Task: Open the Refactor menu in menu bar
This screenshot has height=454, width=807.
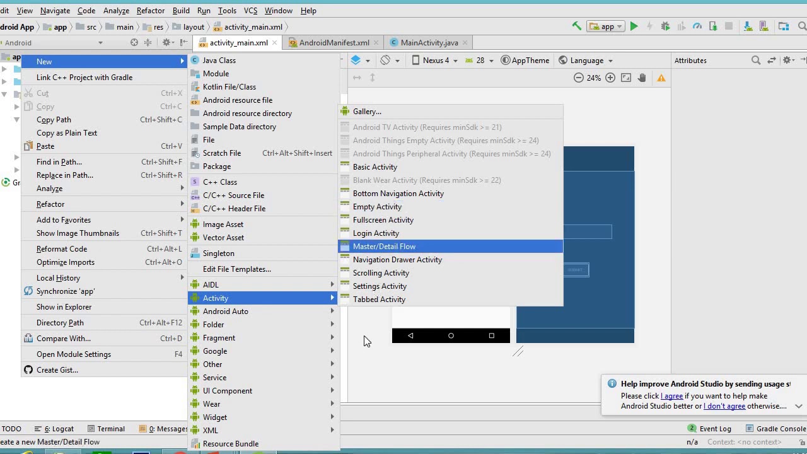Action: [x=151, y=11]
